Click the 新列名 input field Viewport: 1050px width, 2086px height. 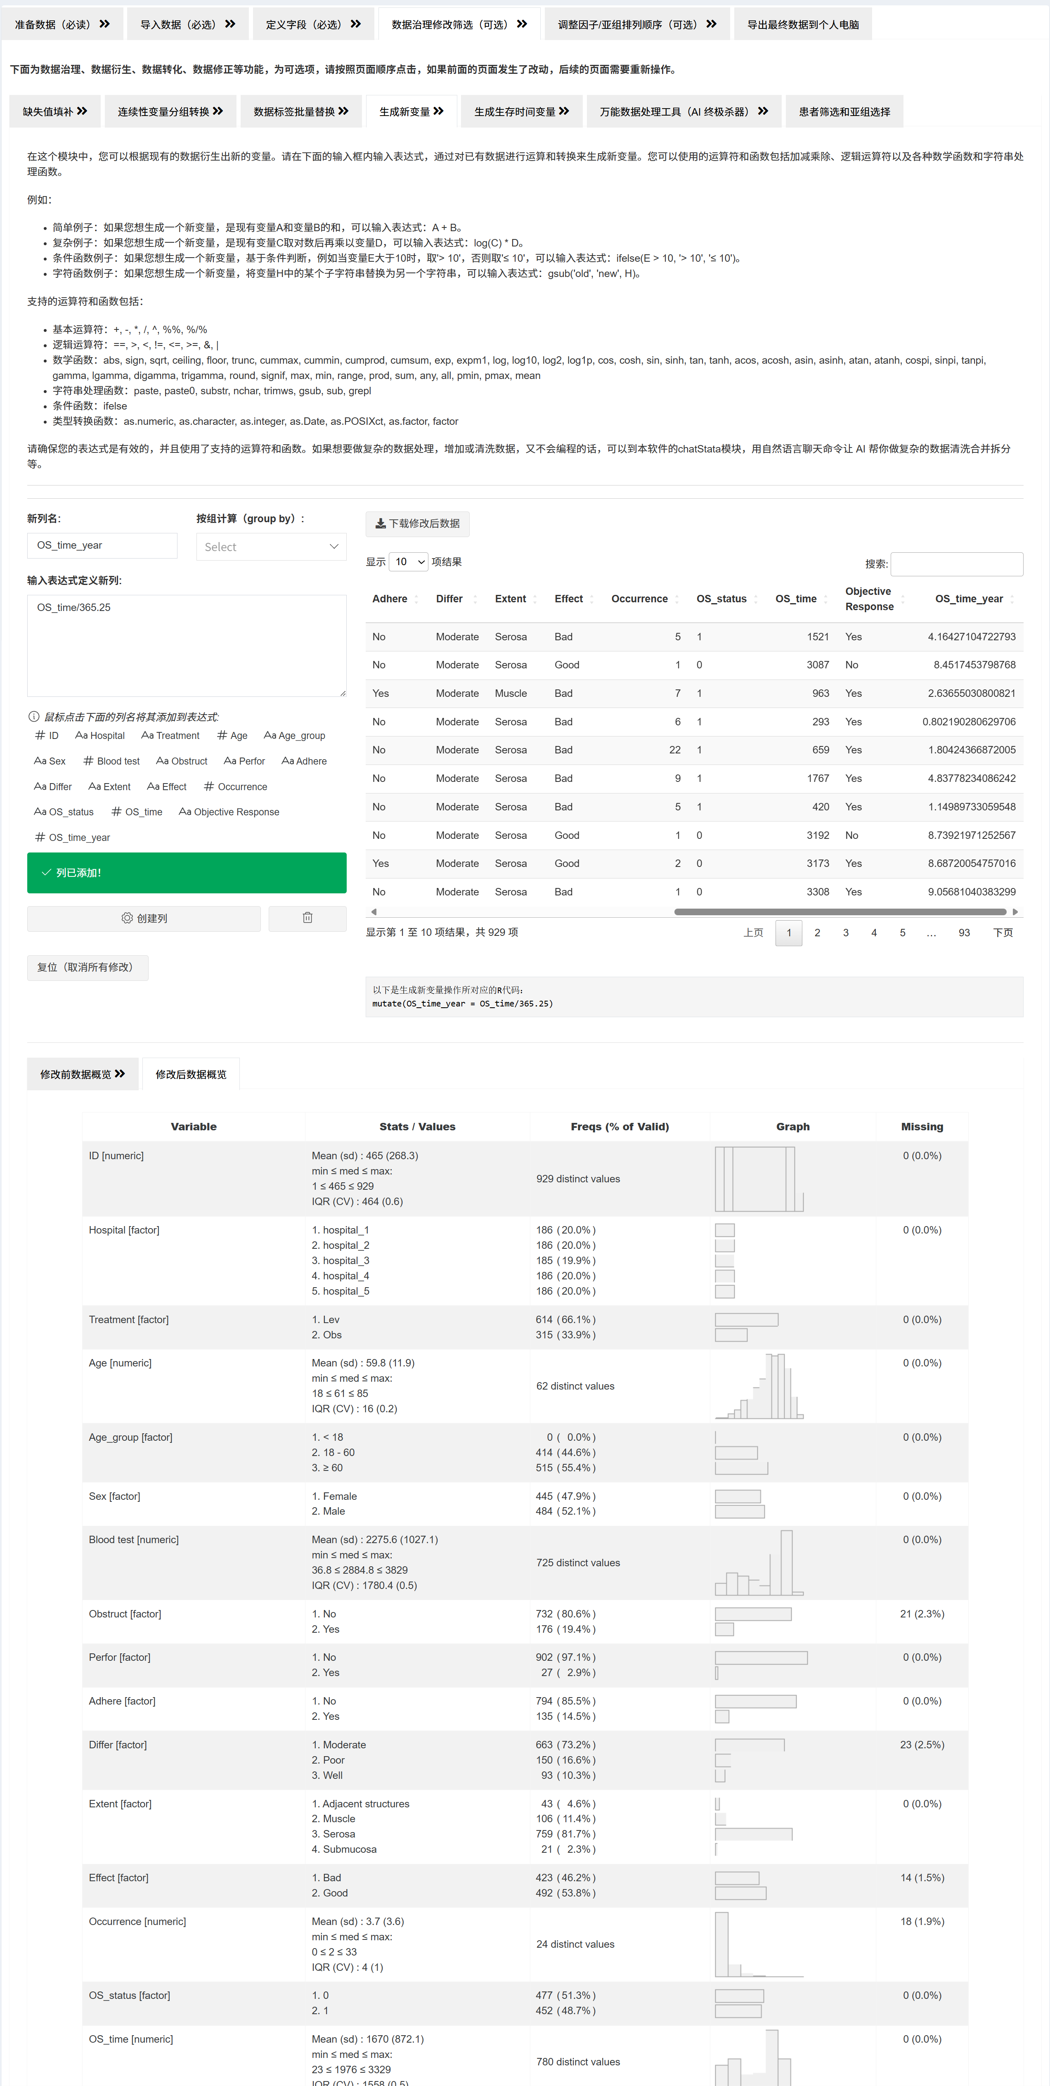pyautogui.click(x=102, y=546)
